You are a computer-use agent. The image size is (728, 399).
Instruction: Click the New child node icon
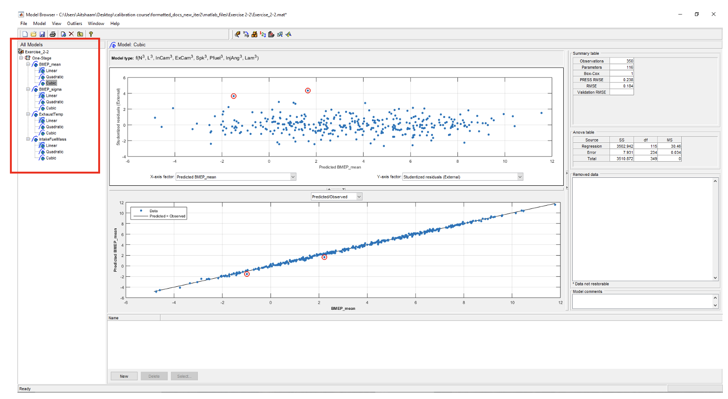(63, 34)
